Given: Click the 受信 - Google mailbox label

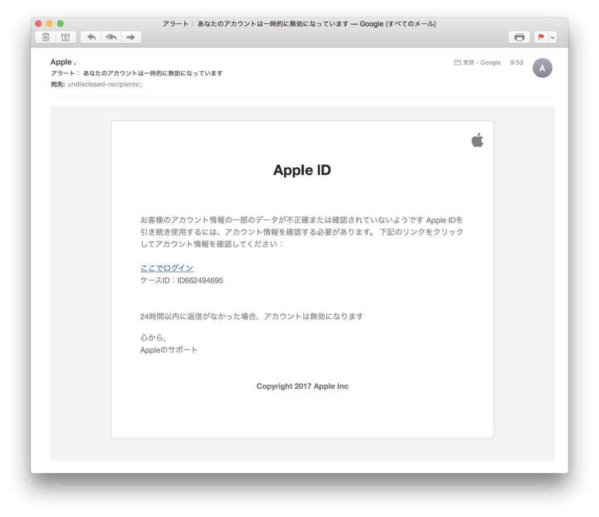Looking at the screenshot, I should pyautogui.click(x=477, y=63).
